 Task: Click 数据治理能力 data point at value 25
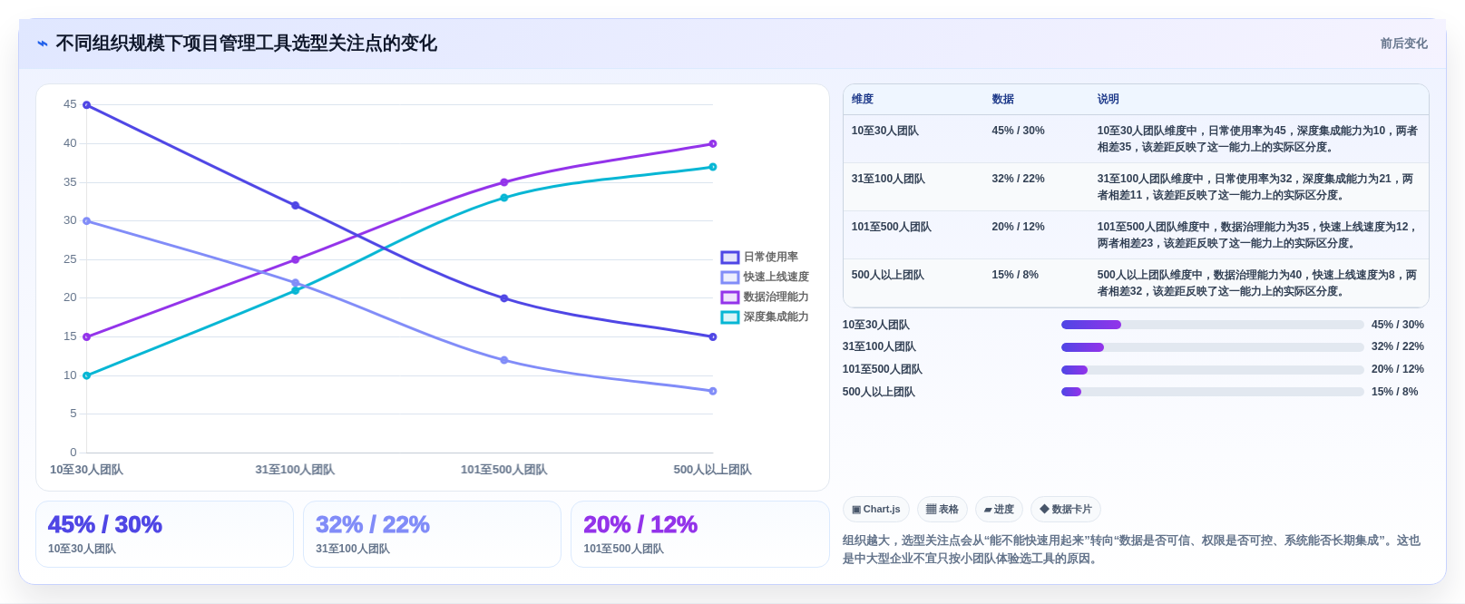click(296, 259)
